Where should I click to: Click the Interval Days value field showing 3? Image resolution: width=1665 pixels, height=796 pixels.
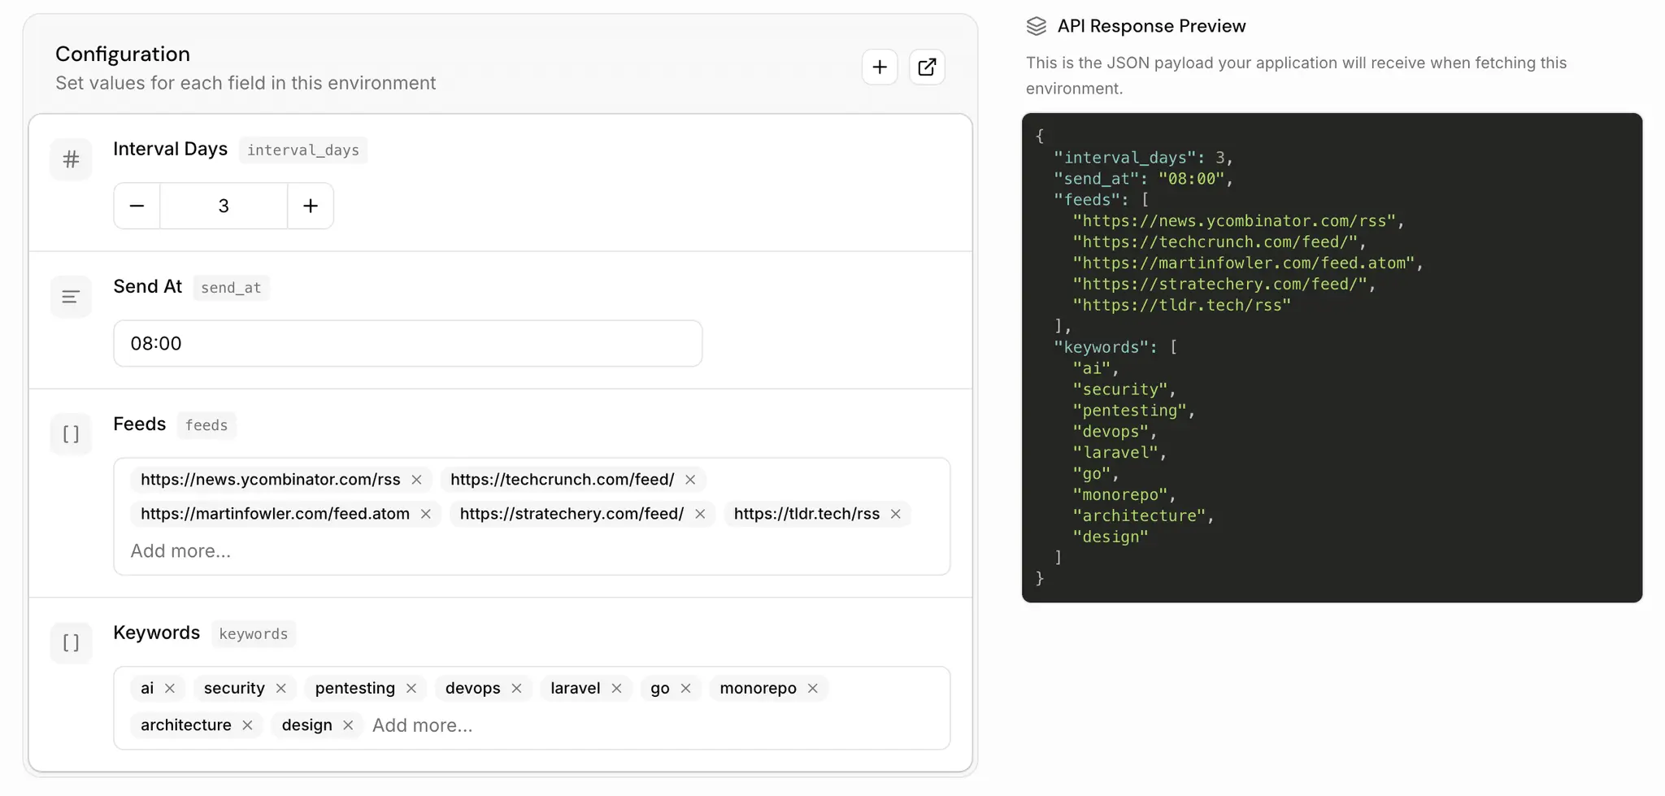(224, 206)
